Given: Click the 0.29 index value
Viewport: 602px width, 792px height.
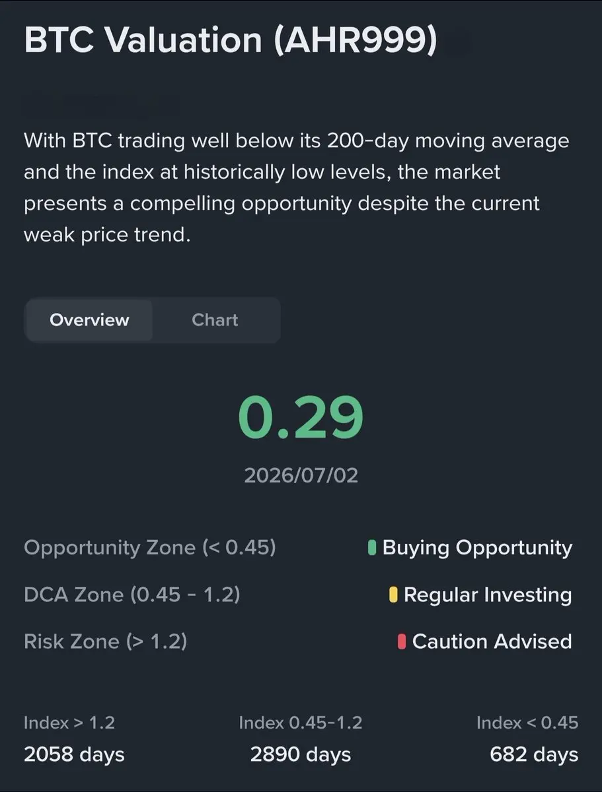Looking at the screenshot, I should tap(301, 419).
